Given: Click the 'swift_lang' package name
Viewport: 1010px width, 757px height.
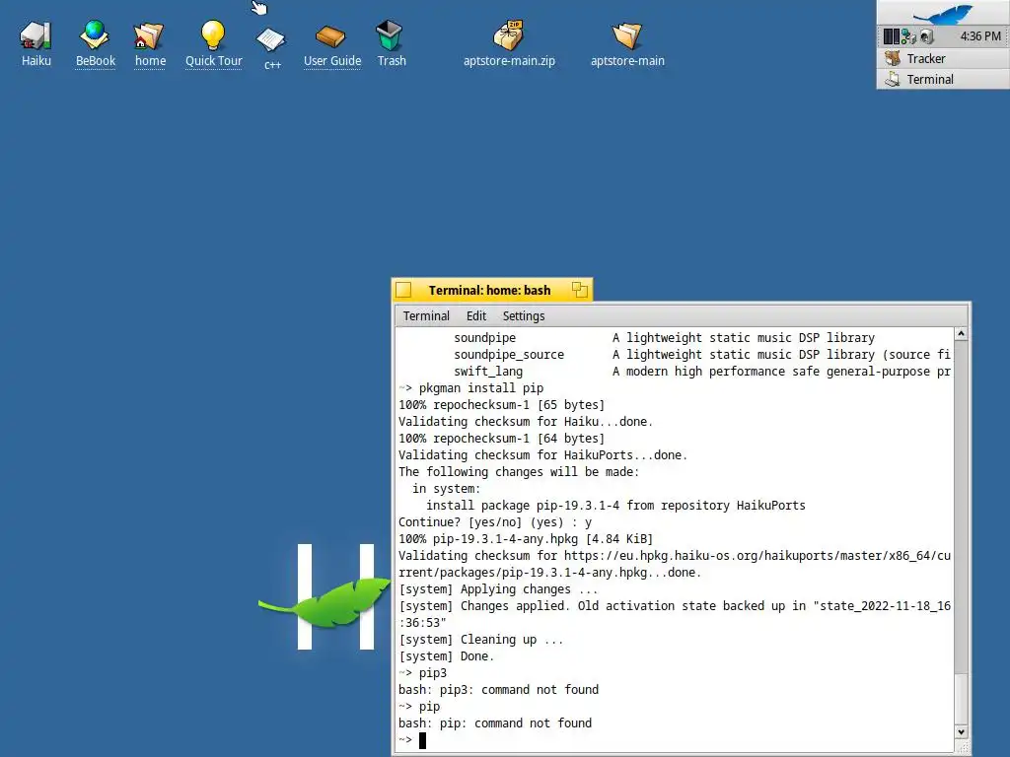Looking at the screenshot, I should 487,372.
